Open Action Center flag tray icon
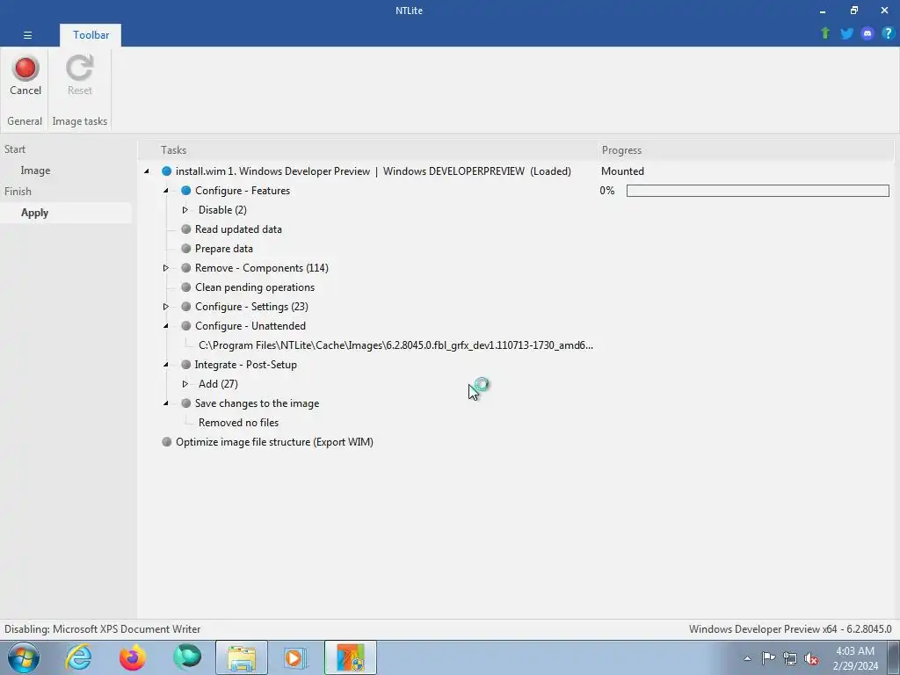The width and height of the screenshot is (900, 675). point(768,658)
